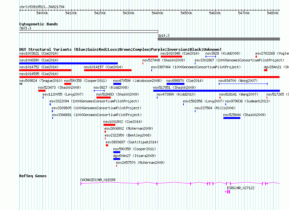Click the Cytogenetic Bands track title
Screen dimensions: 289x210
click(39, 24)
